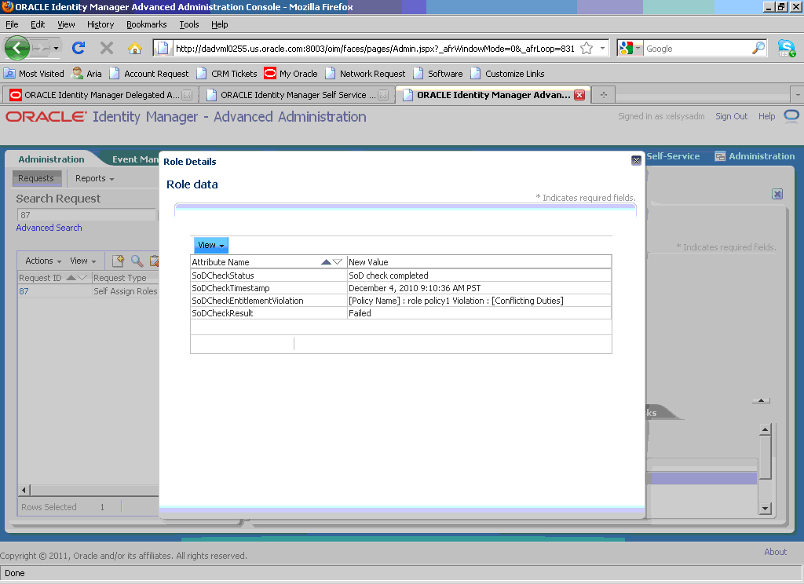Click the stop loading icon
804x584 pixels.
coord(106,47)
